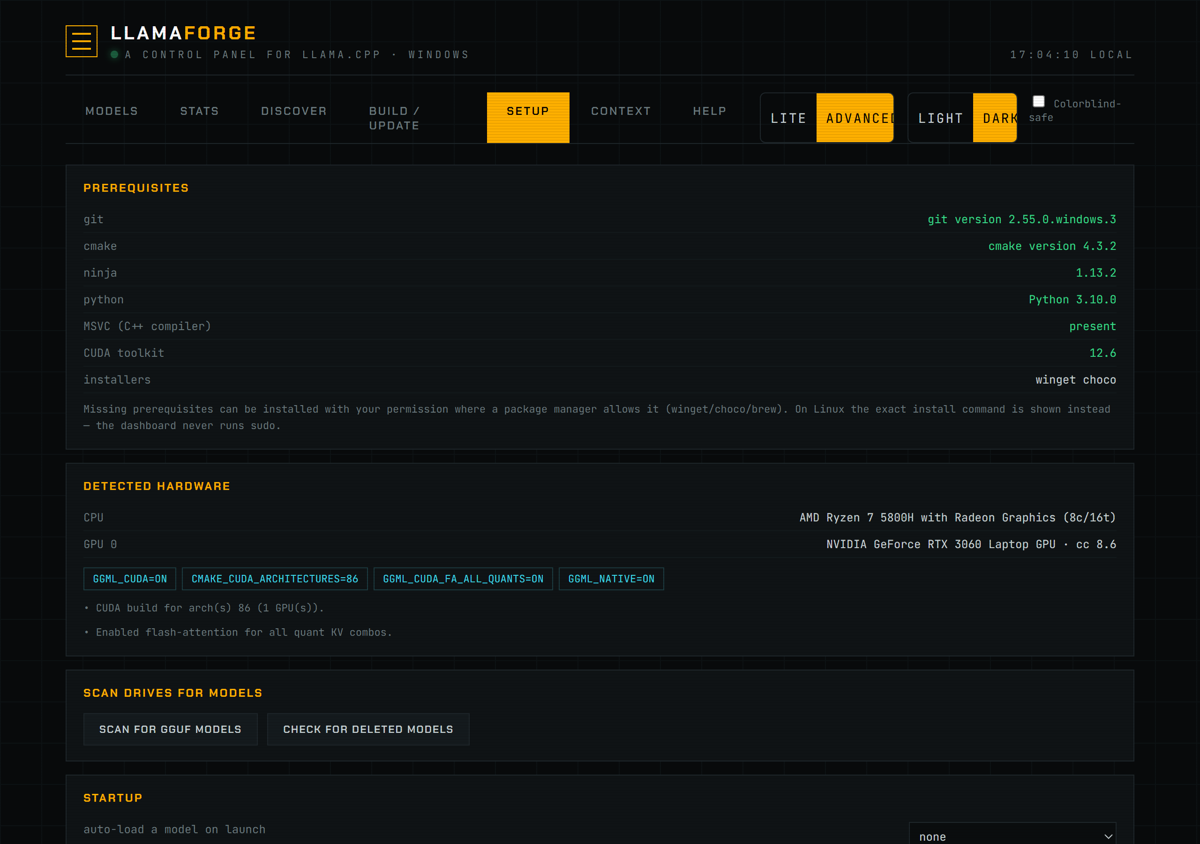Click the 'CPU' hardware label
Viewport: 1200px width, 844px height.
[x=94, y=518]
